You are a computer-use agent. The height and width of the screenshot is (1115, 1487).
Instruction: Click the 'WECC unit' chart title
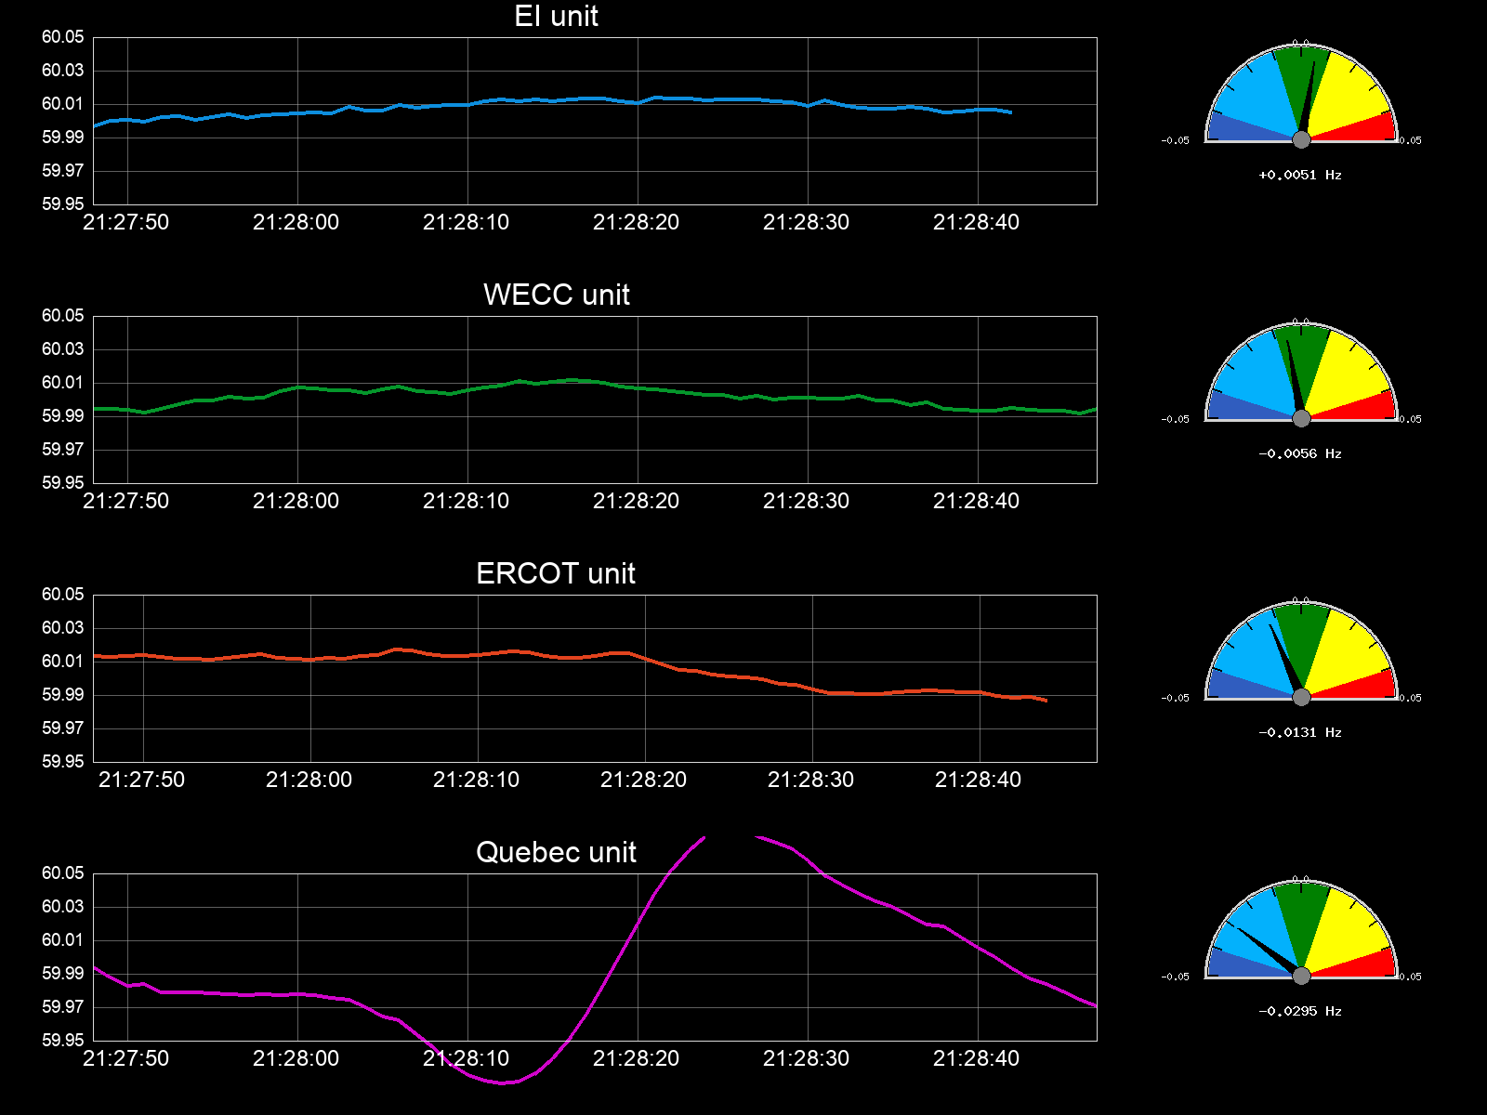(x=556, y=295)
